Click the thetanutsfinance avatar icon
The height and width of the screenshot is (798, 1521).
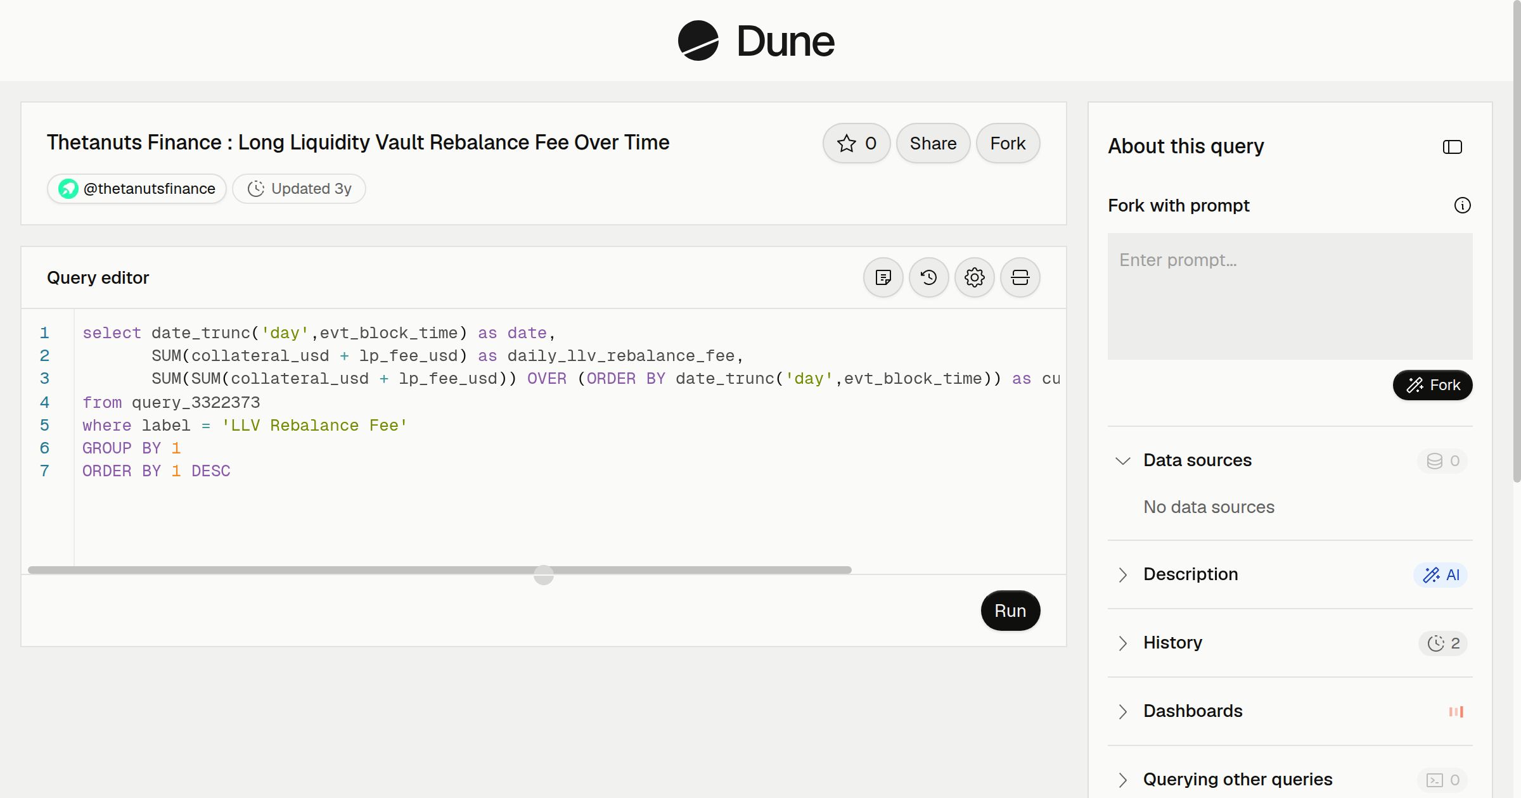pos(68,189)
